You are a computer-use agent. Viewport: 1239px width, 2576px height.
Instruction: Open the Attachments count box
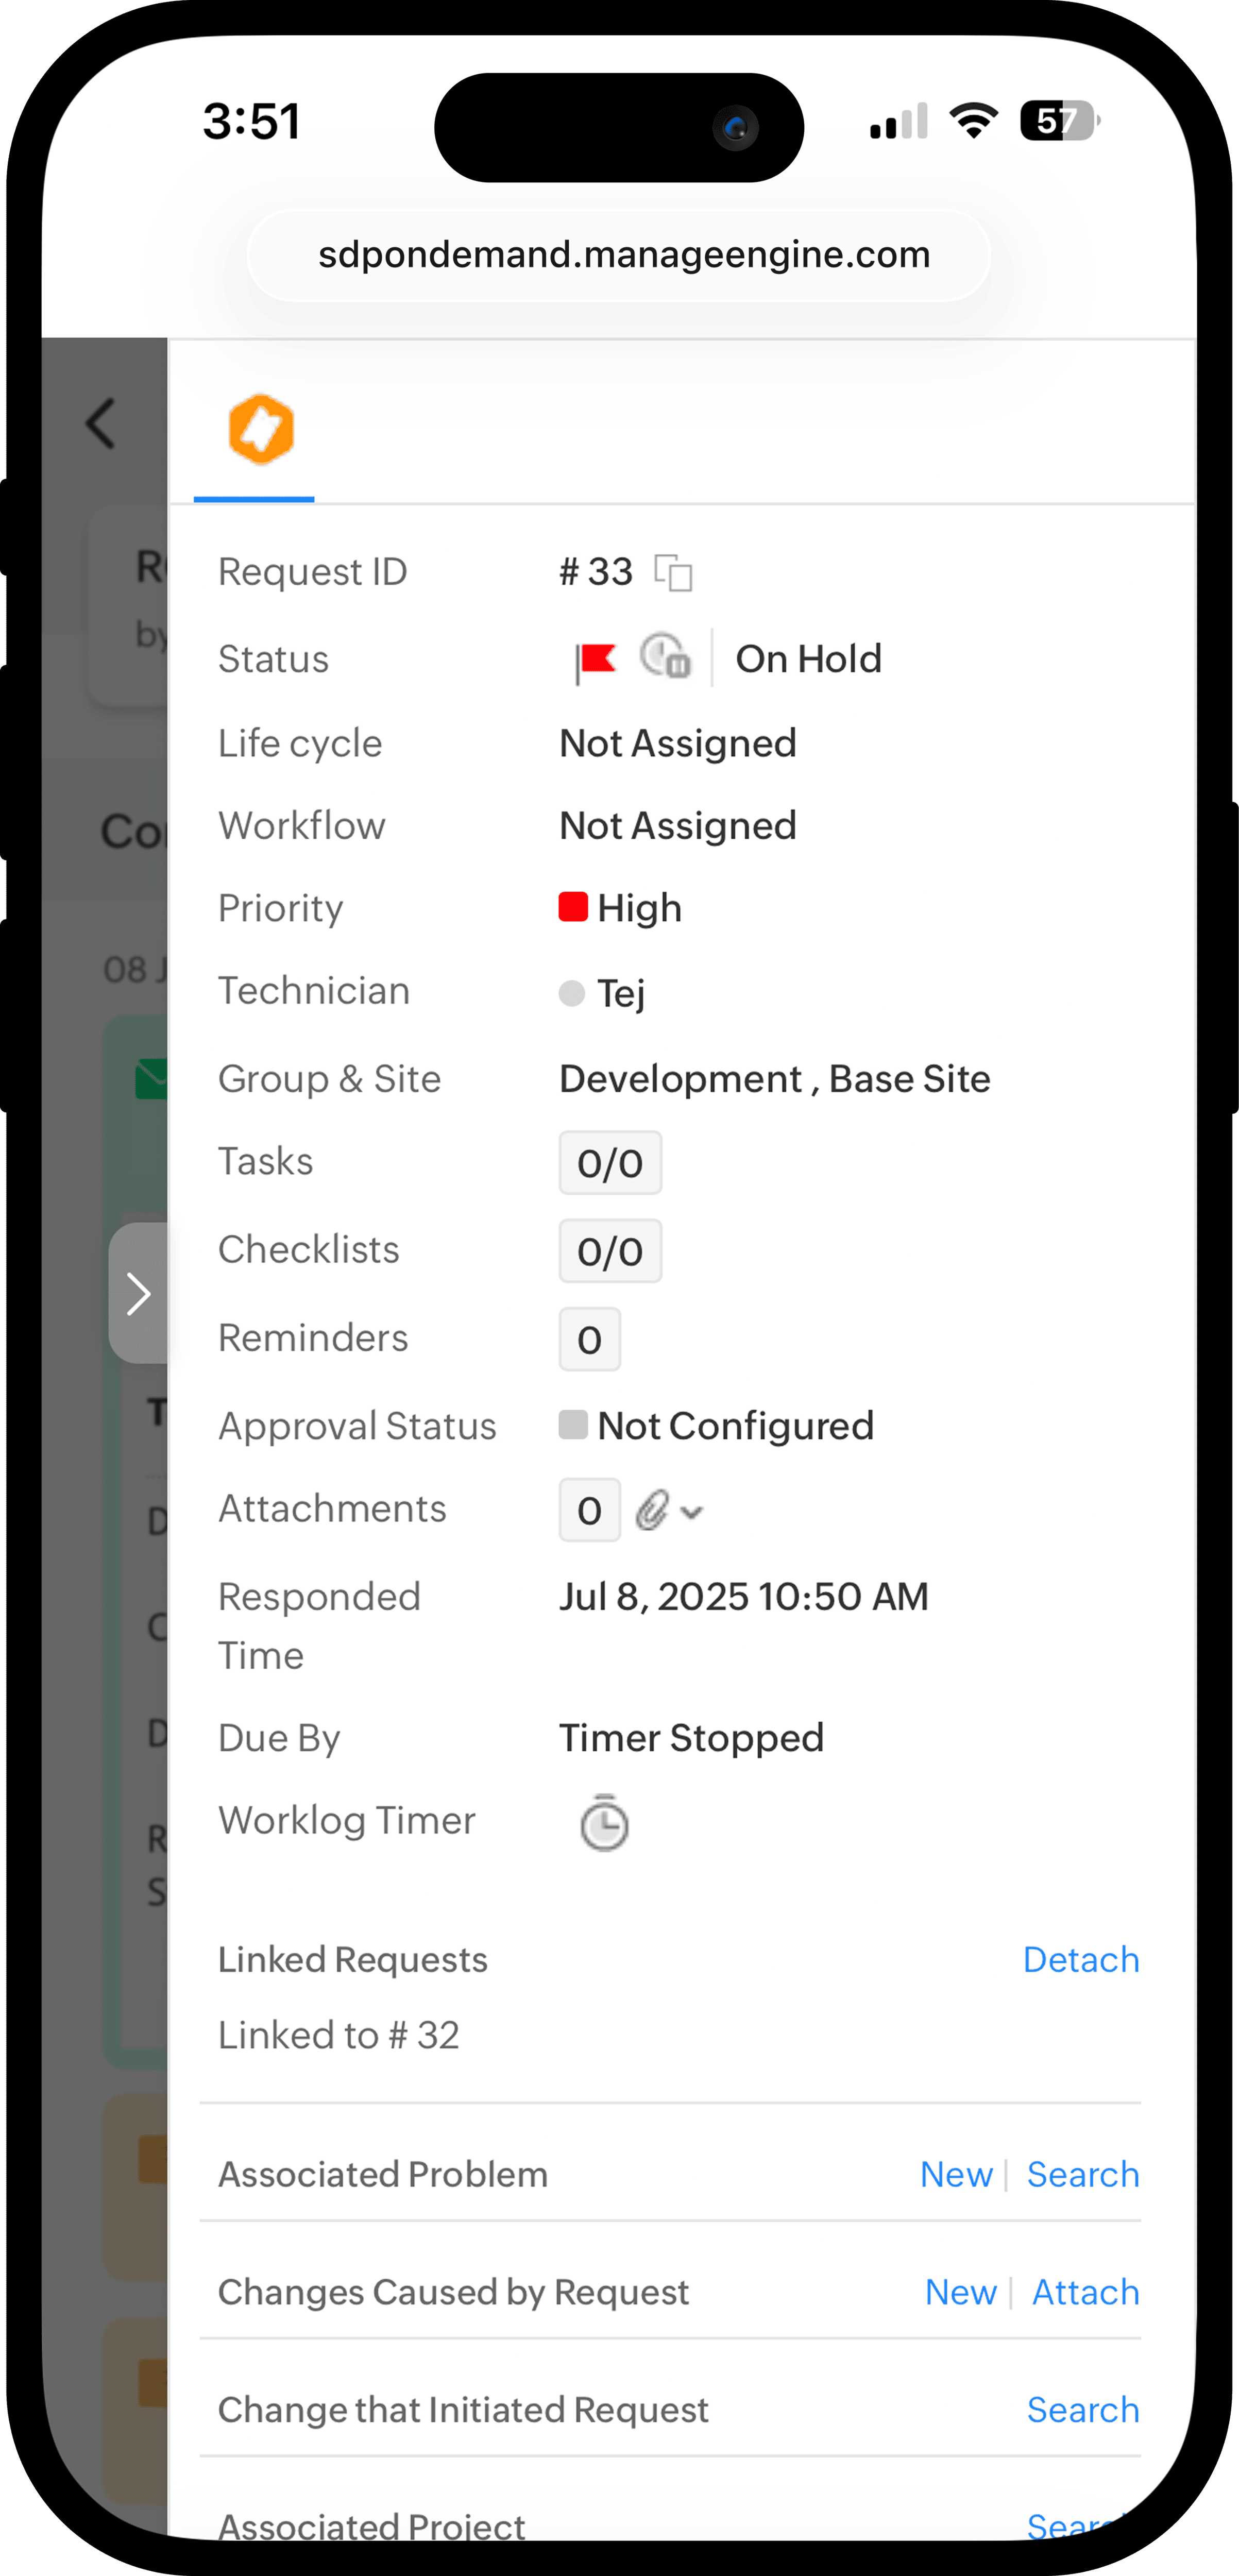(x=589, y=1510)
